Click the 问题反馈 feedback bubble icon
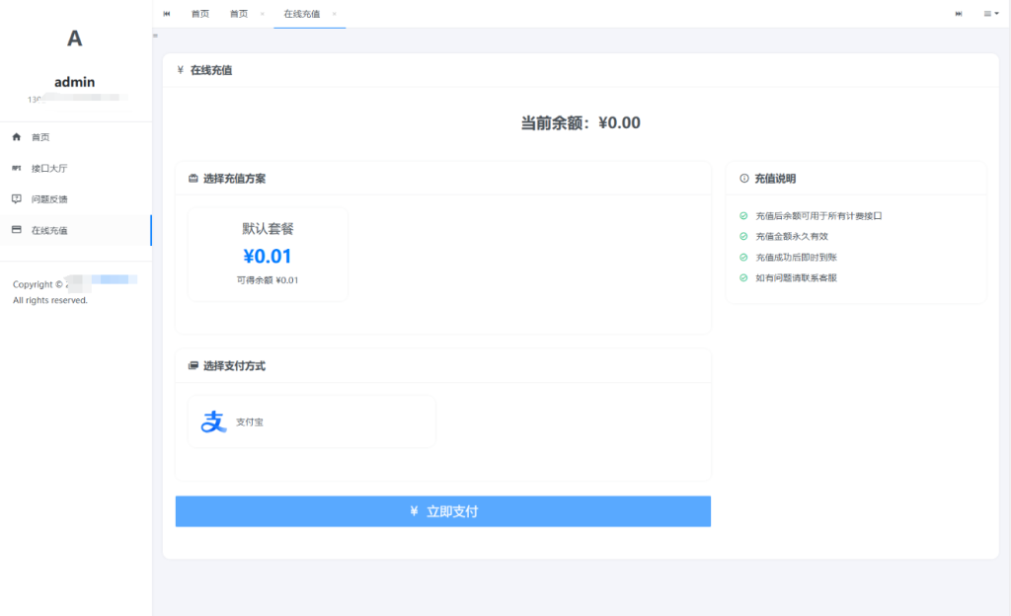Viewport: 1011px width, 616px height. pos(16,198)
